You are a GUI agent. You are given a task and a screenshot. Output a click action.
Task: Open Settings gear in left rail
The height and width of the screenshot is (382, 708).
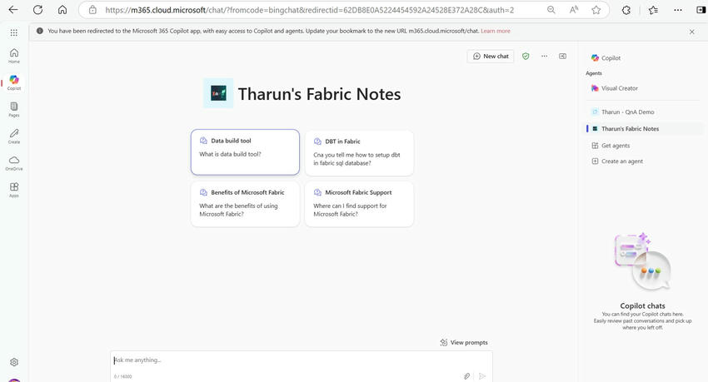14,362
